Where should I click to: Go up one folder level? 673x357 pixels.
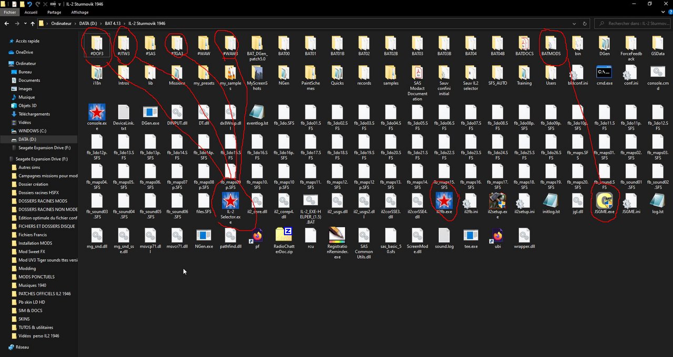coord(32,24)
